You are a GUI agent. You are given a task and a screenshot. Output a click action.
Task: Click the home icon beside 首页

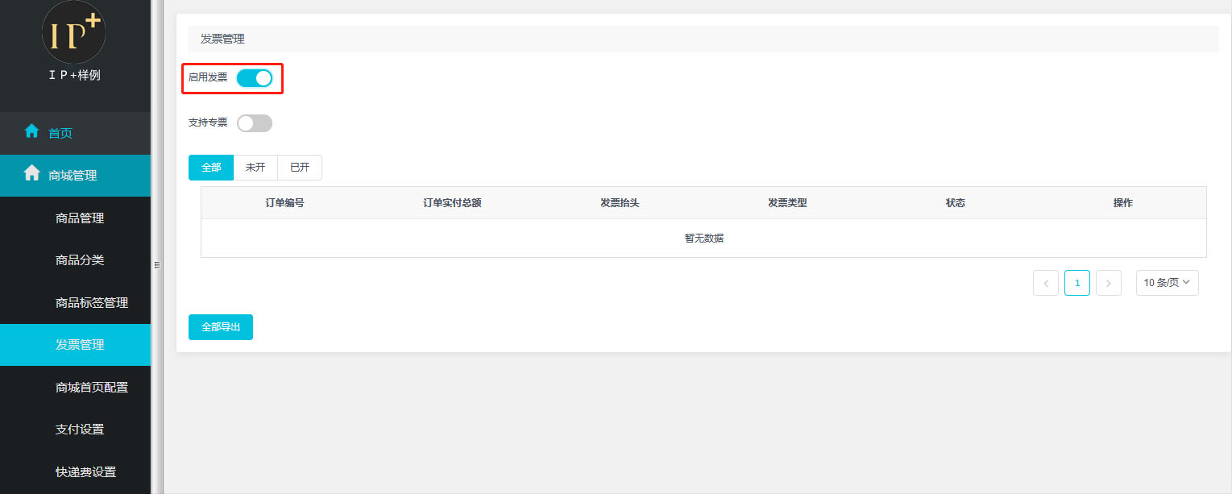coord(32,131)
